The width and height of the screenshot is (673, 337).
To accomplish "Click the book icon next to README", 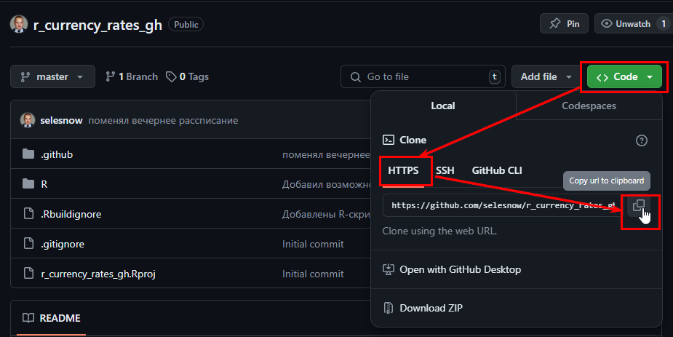I will pyautogui.click(x=28, y=318).
